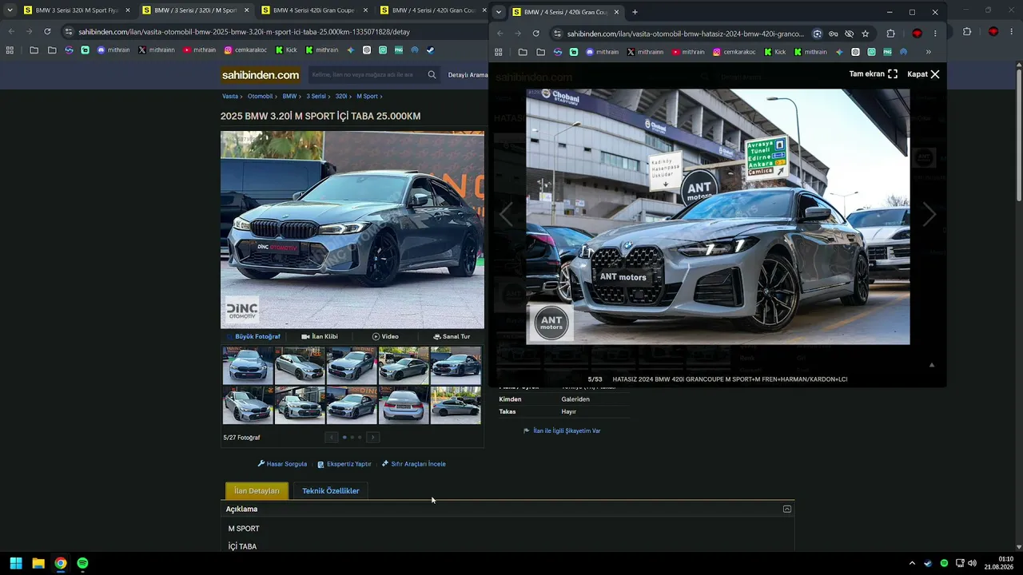Click the large ANT motors BMW photo
1023x575 pixels.
pyautogui.click(x=718, y=216)
